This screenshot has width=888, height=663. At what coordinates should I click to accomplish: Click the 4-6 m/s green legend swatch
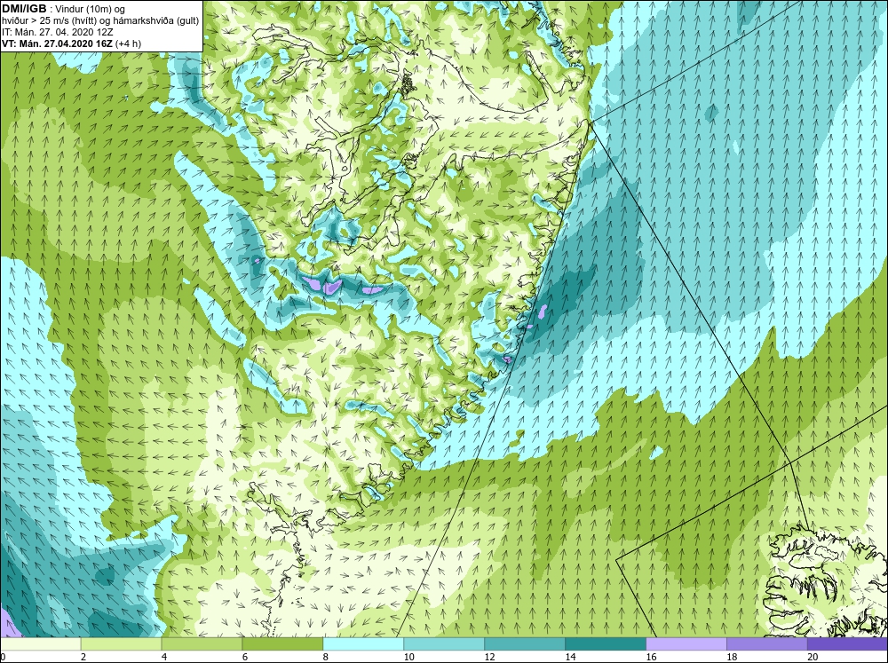pos(202,643)
